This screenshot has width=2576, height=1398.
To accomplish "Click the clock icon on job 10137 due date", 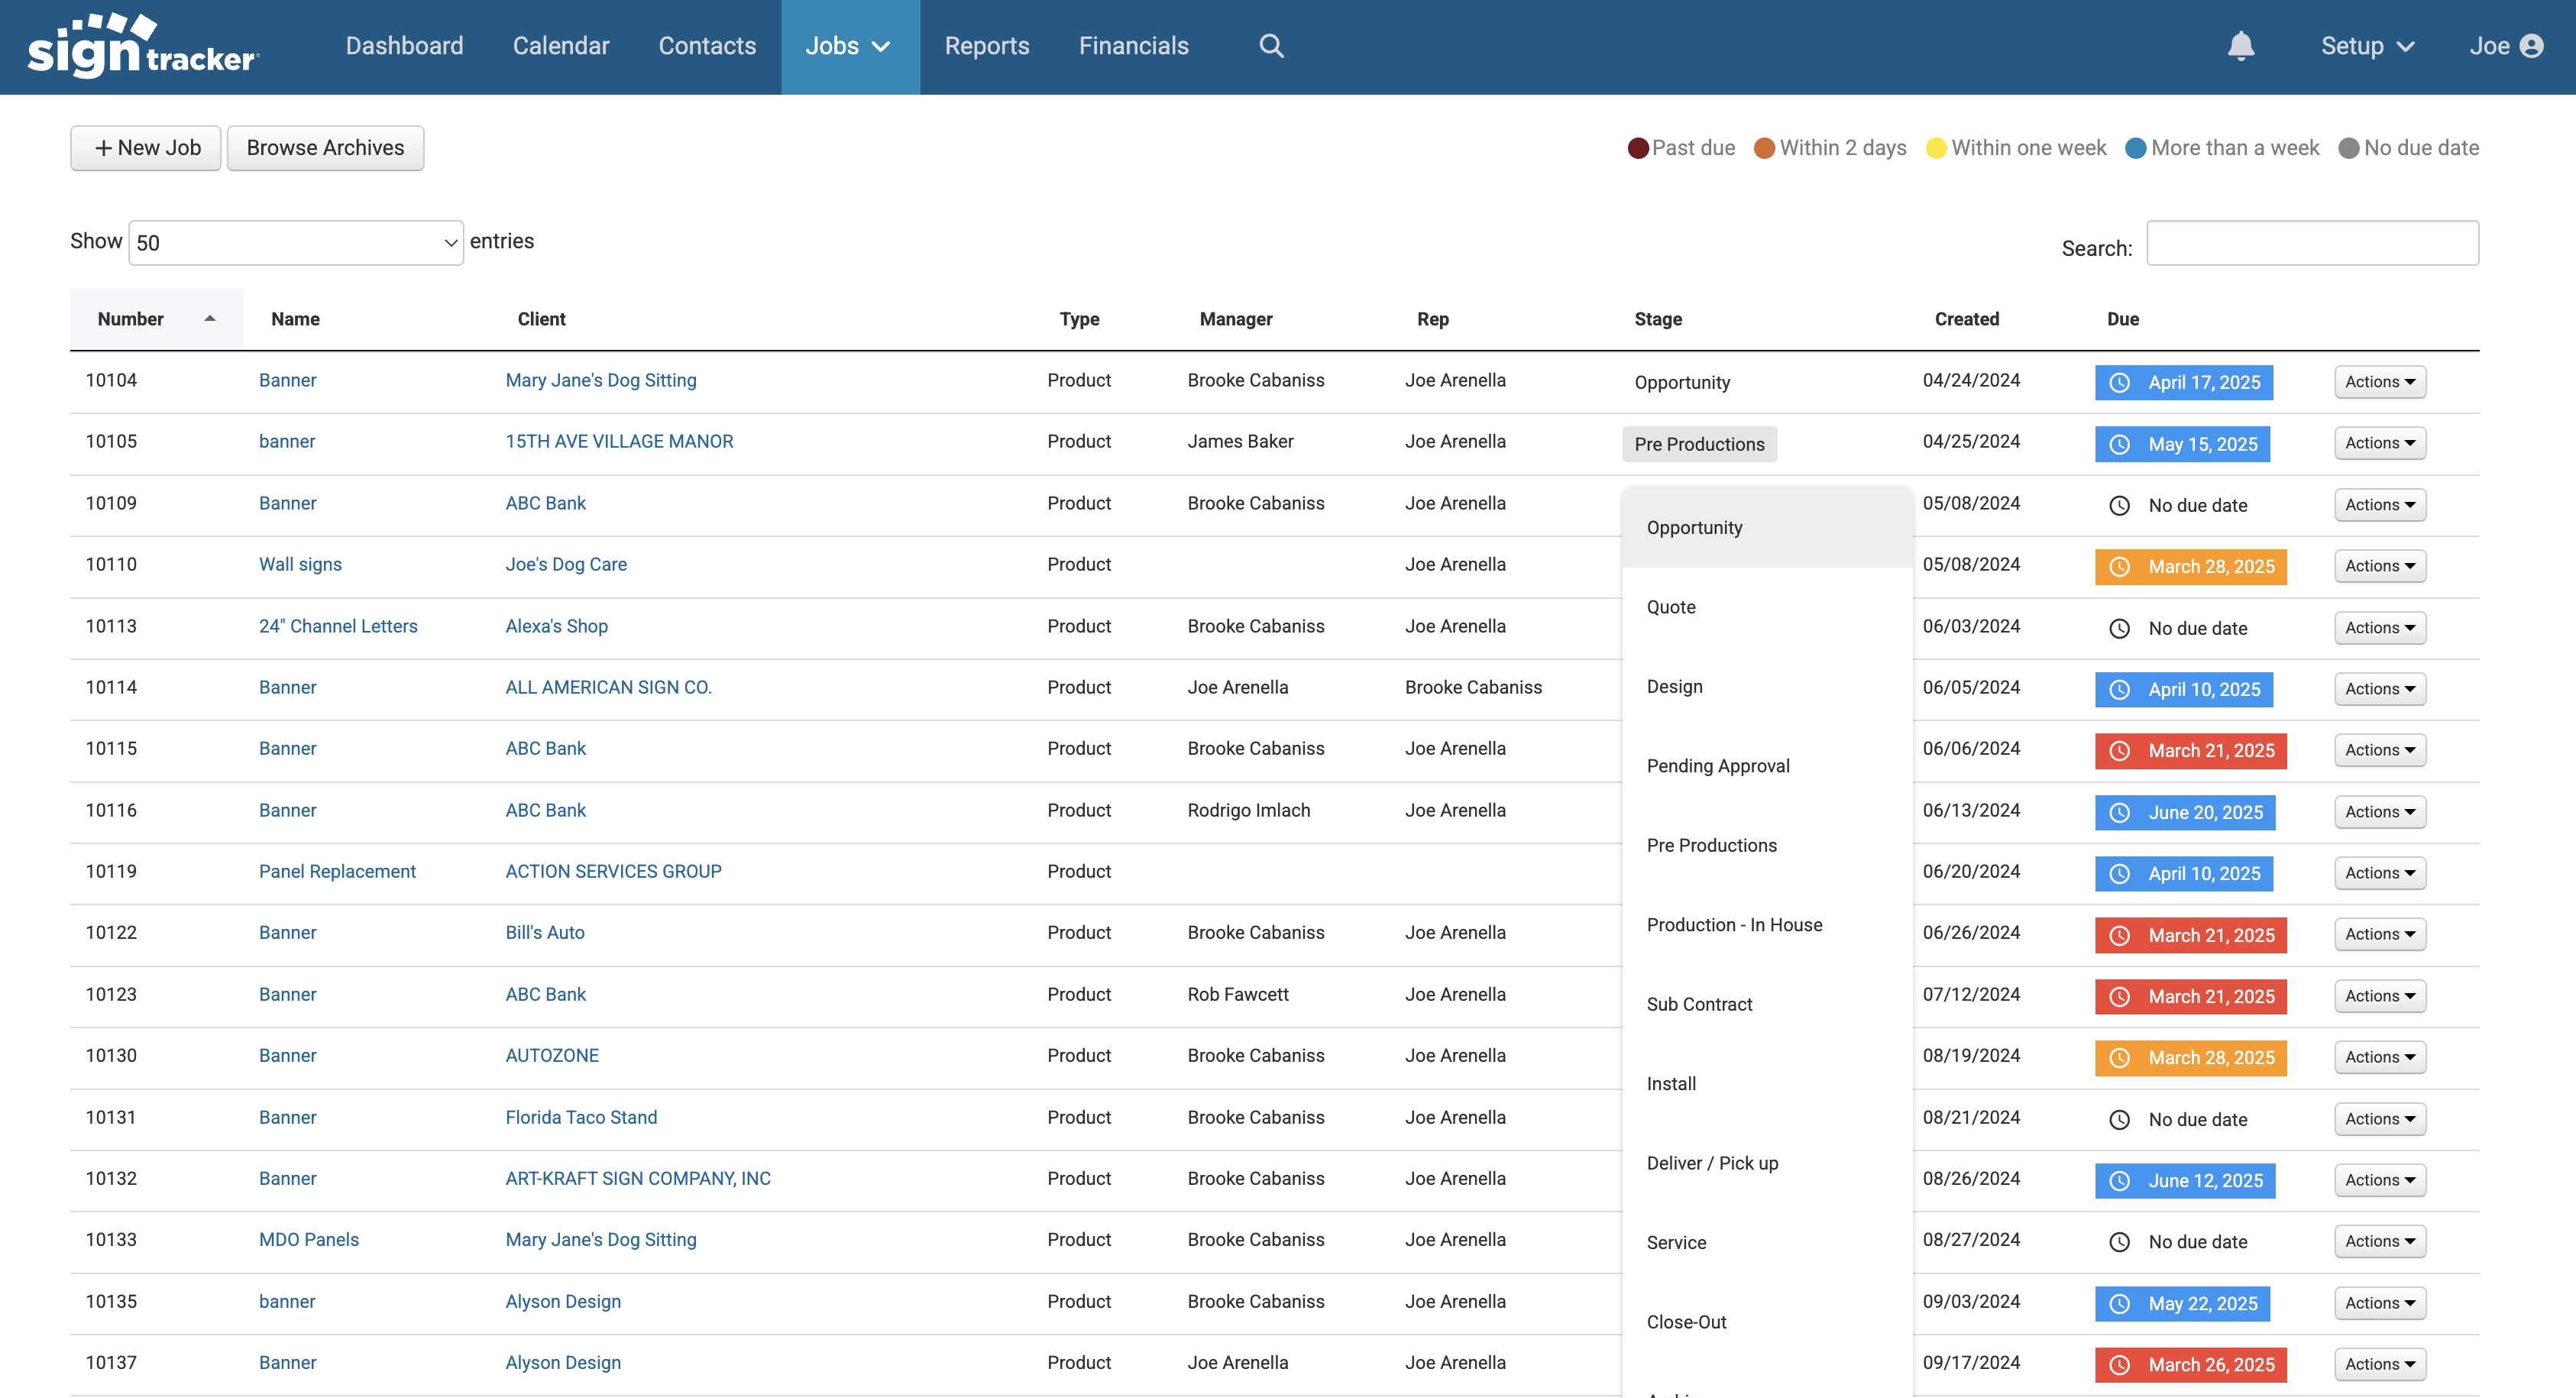I will pos(2119,1365).
